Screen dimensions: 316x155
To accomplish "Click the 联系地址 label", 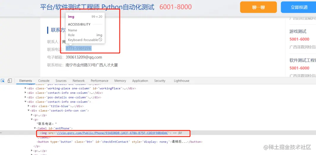I will tap(55, 65).
